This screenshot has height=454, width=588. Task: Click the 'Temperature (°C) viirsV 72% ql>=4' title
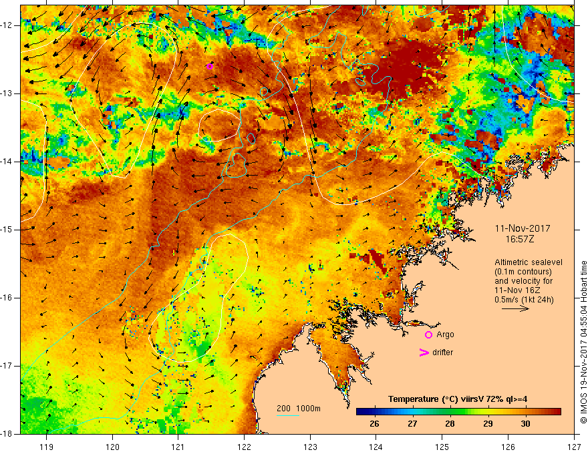click(458, 399)
